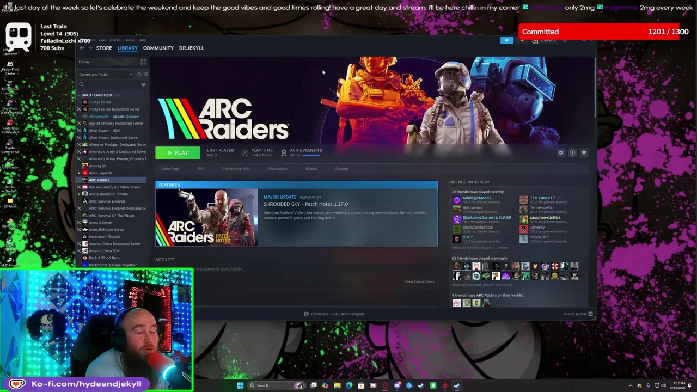
Task: Open the Guides link
Action: click(x=311, y=169)
